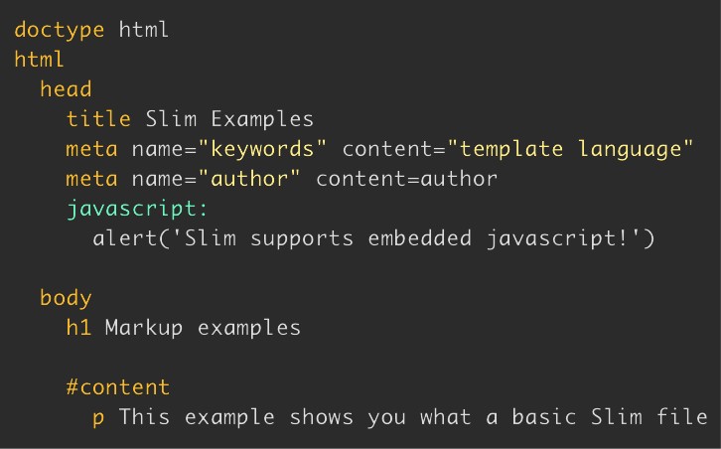
Task: Click the "author" string in quotes
Action: [x=249, y=179]
